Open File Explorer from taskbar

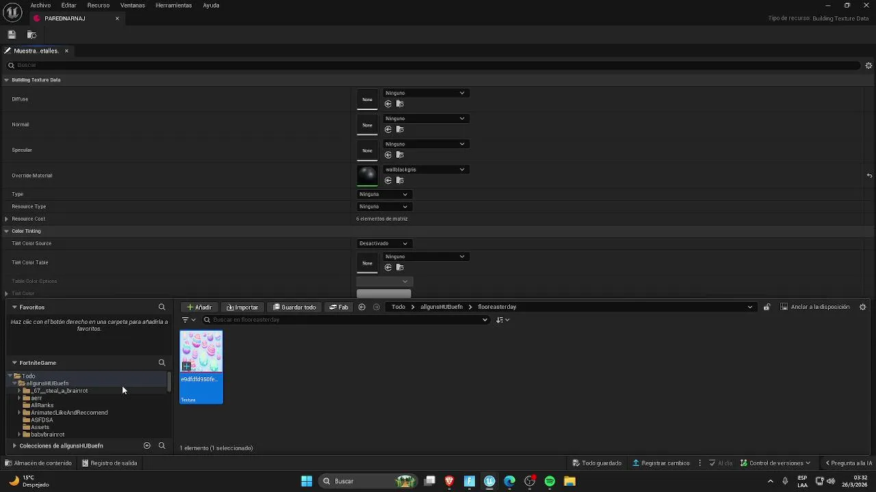coord(569,481)
